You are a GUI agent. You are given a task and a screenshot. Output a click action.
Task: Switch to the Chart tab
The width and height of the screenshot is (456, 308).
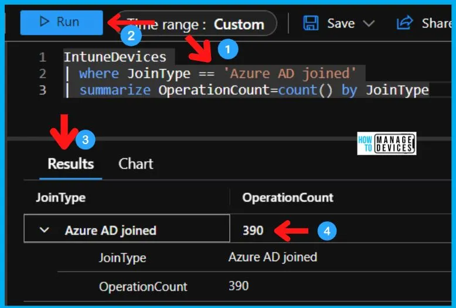[135, 164]
